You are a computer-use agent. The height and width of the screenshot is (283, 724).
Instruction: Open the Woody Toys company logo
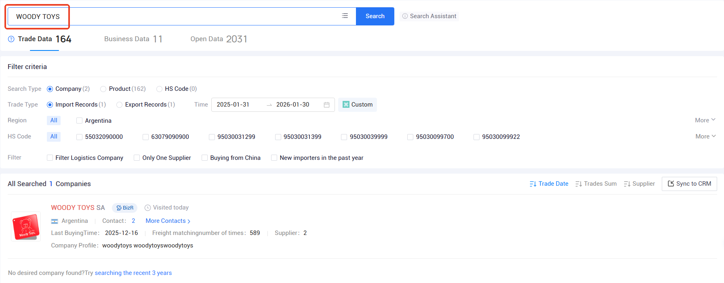[26, 226]
